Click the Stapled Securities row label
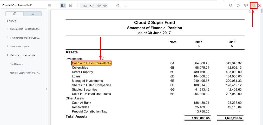 [x=84, y=89]
